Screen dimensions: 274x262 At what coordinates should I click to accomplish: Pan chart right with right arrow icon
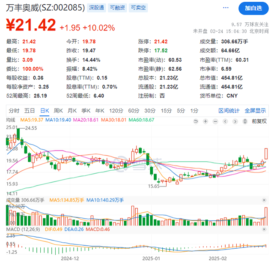[x=235, y=121]
